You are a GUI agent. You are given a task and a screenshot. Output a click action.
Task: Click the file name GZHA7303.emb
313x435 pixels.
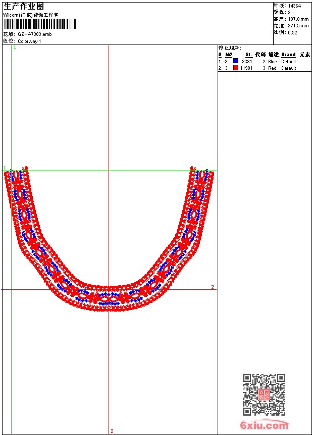click(34, 34)
